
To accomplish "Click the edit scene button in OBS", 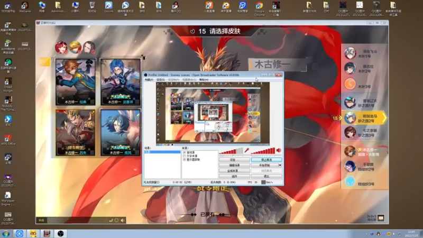I will (x=234, y=165).
